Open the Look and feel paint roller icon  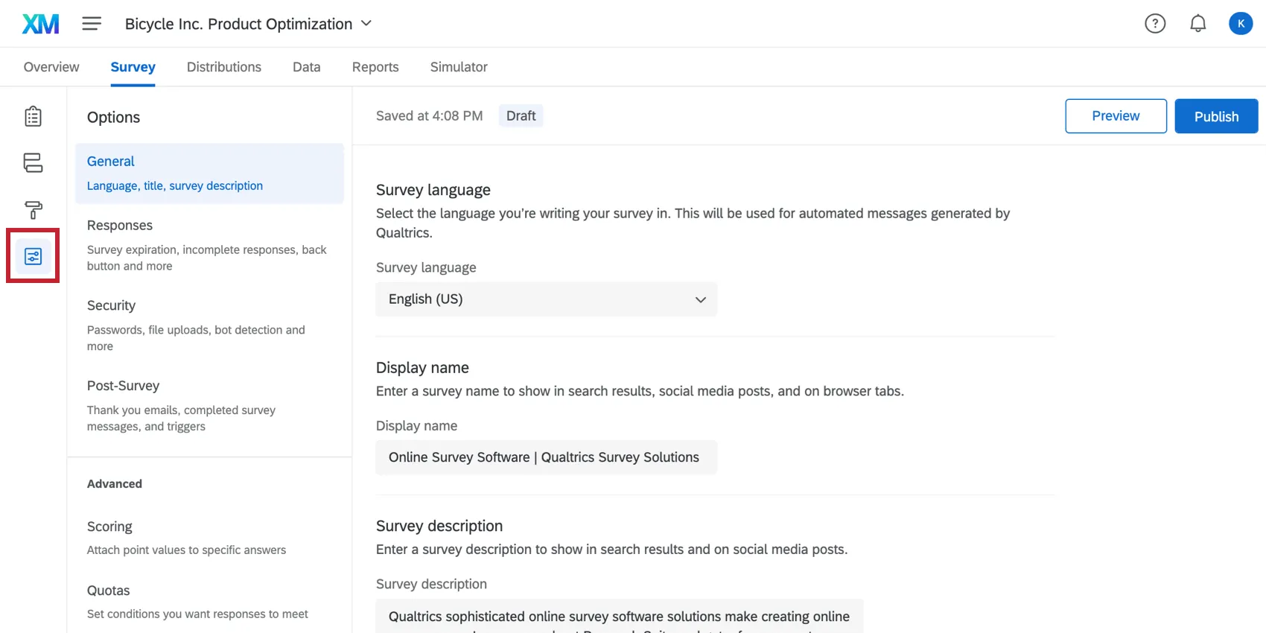point(33,210)
